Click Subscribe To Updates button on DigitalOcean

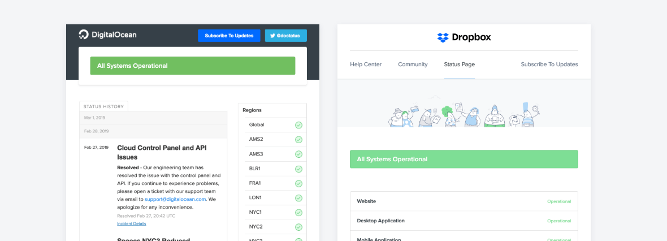pos(229,36)
